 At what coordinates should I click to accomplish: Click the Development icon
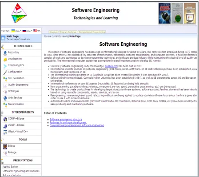(x=5, y=60)
